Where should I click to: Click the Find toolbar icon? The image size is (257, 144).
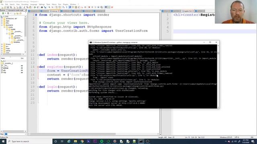pos(42,7)
